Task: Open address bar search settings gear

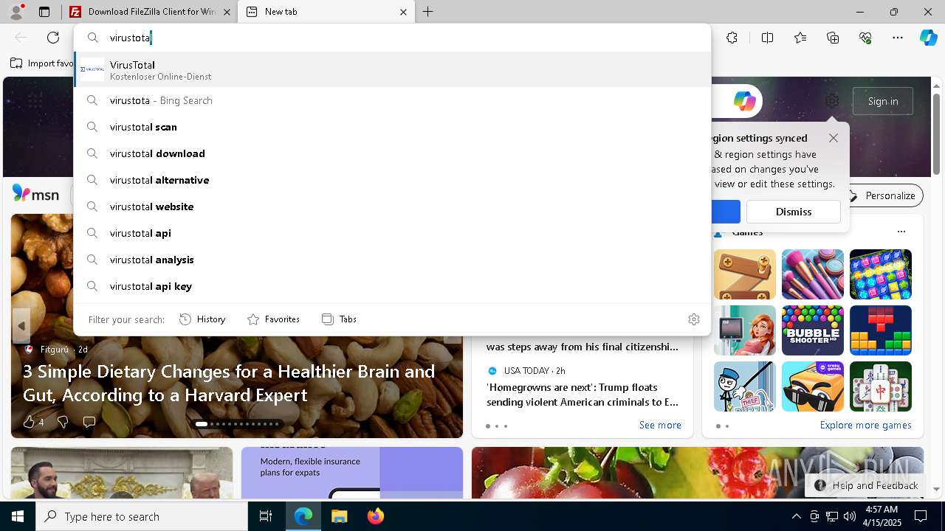Action: click(x=693, y=319)
